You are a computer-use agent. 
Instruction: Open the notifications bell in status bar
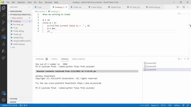click(x=188, y=105)
